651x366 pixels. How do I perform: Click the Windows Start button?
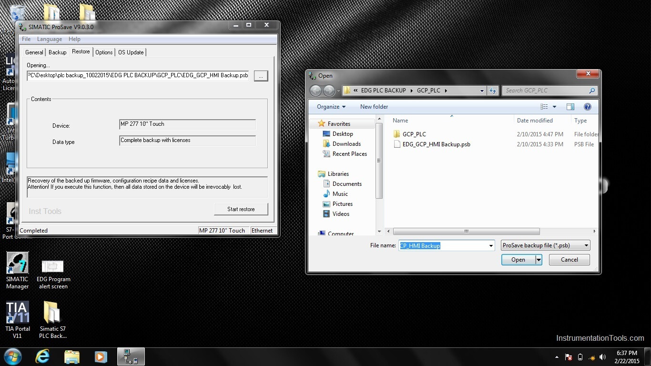point(13,356)
